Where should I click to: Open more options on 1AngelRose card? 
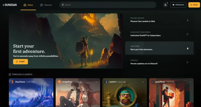click(96, 82)
